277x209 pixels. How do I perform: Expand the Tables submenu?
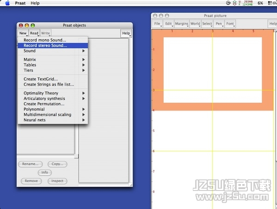(53, 65)
